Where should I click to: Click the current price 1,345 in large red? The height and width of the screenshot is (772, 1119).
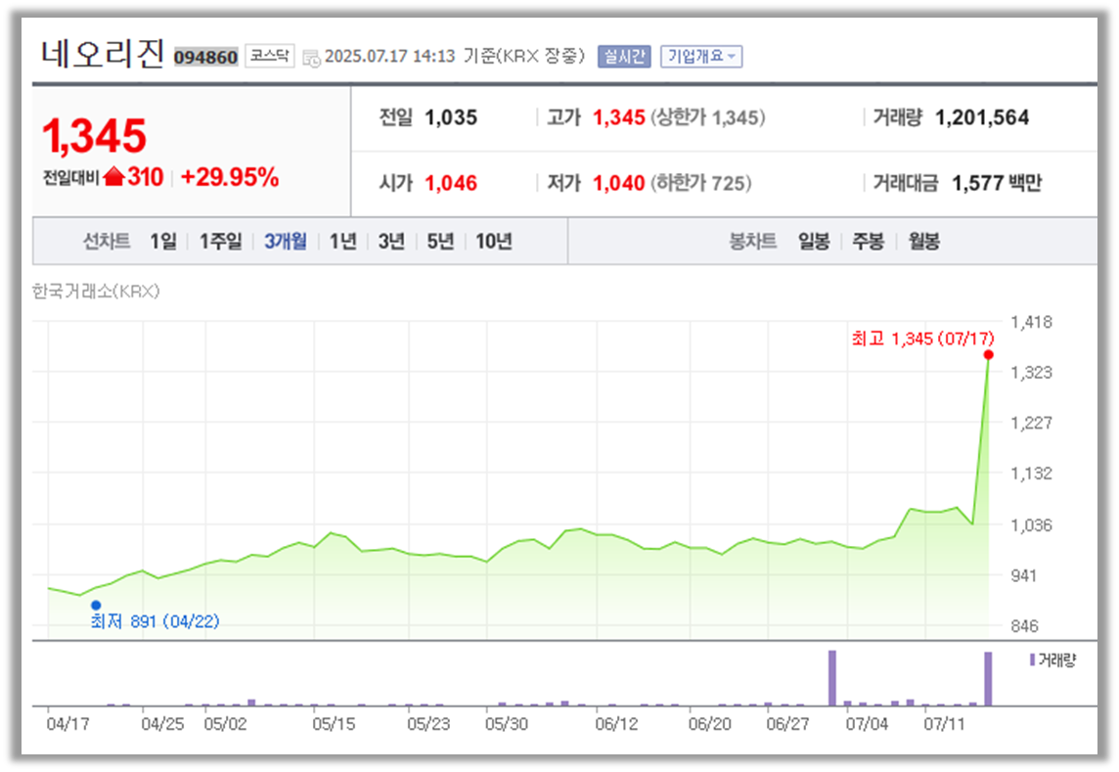94,136
